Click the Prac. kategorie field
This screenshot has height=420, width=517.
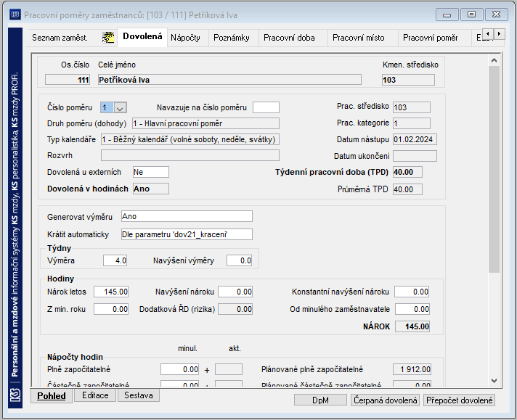[412, 123]
